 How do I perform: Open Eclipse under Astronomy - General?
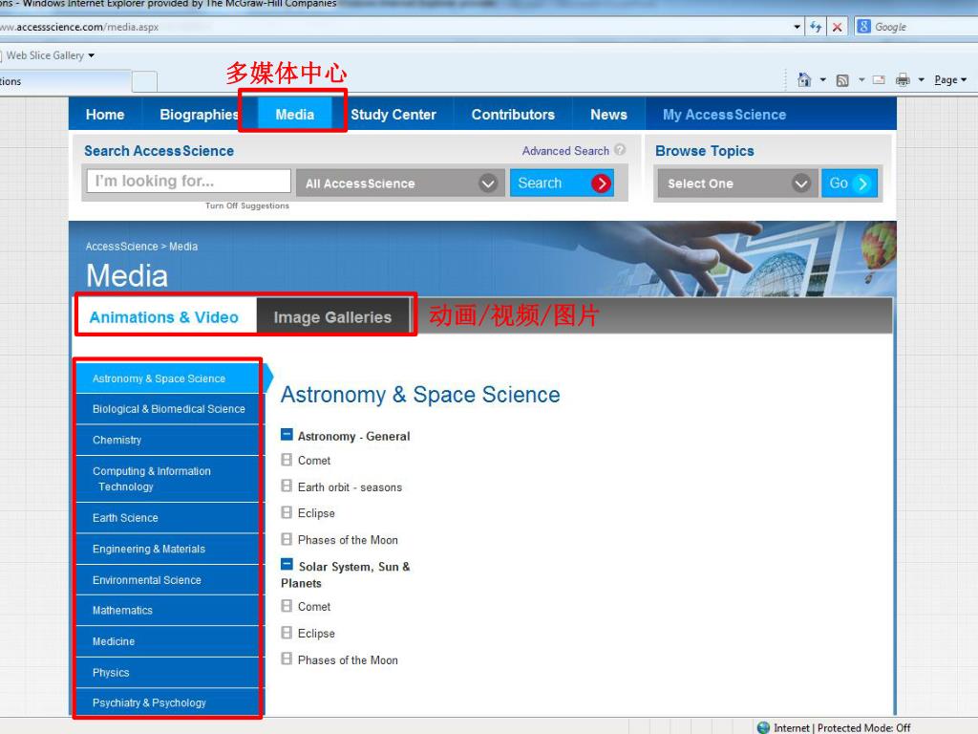316,513
